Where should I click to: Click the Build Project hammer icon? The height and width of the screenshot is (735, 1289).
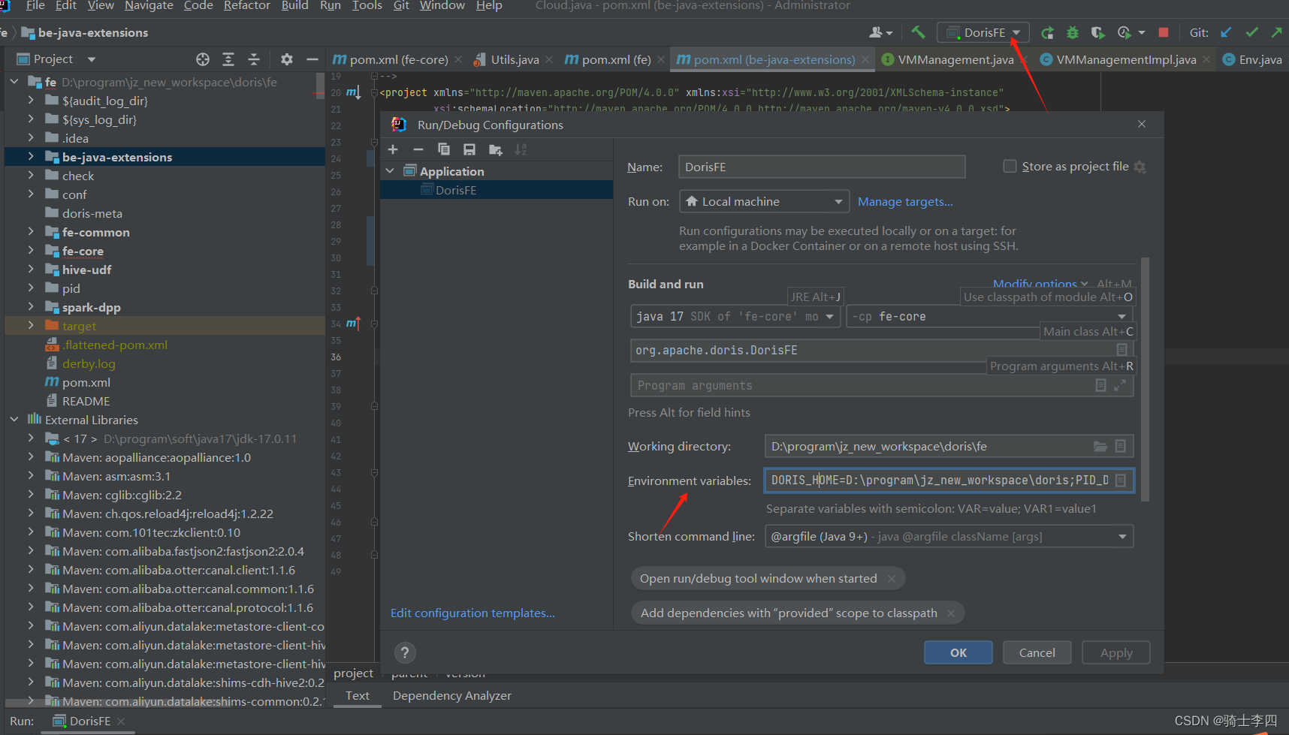pyautogui.click(x=917, y=32)
